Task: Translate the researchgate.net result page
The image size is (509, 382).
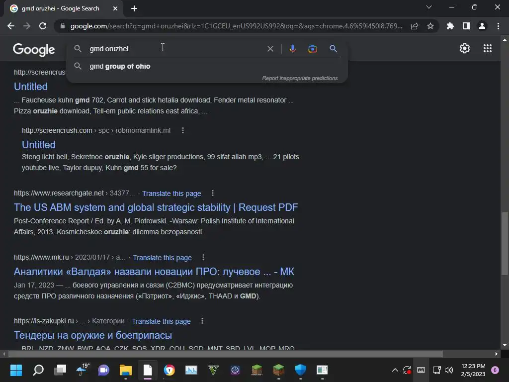Action: 171,193
